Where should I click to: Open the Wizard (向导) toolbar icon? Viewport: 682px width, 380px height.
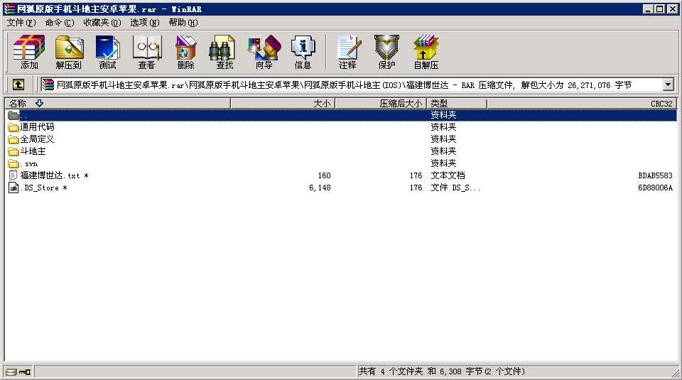264,52
